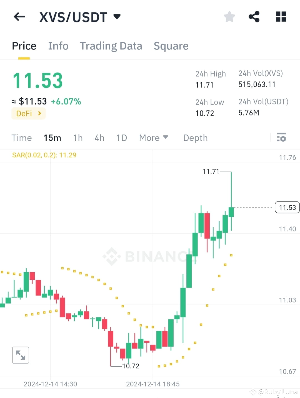This screenshot has width=300, height=398.
Task: Select the SAR indicator label
Action: (44, 155)
